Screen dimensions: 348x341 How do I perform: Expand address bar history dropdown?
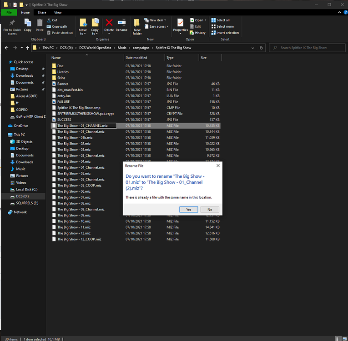click(252, 48)
